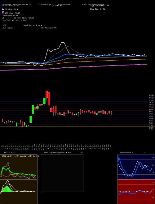155x204 pixels.
Task: Select the '50 Day - 90.4' legend text
Action: [x=11, y=9]
